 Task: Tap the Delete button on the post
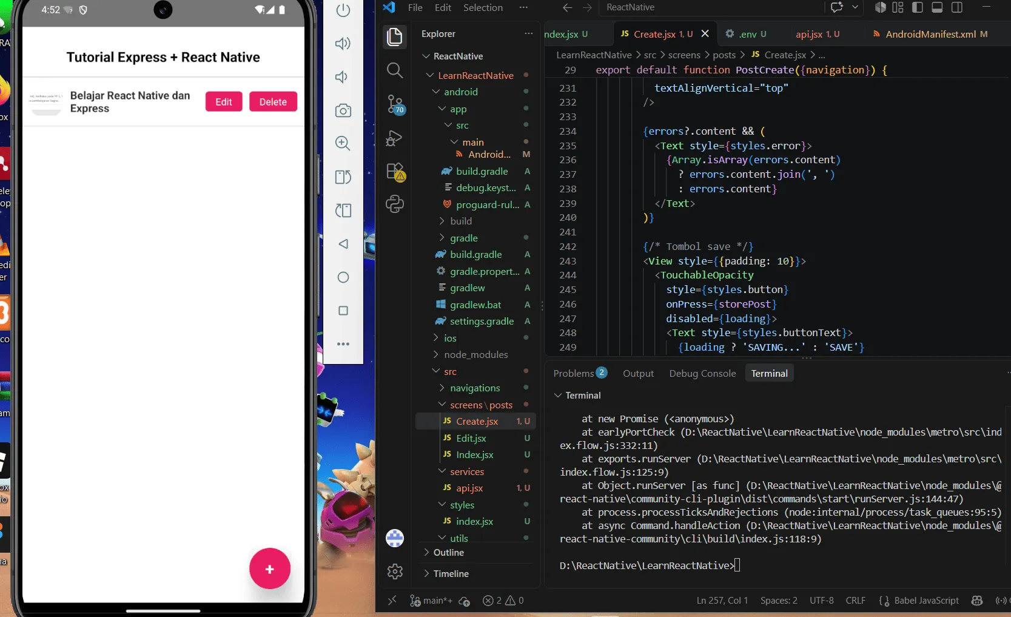[273, 102]
